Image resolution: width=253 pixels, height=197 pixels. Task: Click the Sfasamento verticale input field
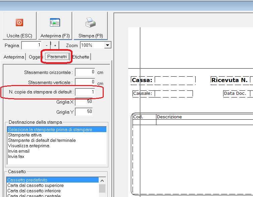[85, 82]
